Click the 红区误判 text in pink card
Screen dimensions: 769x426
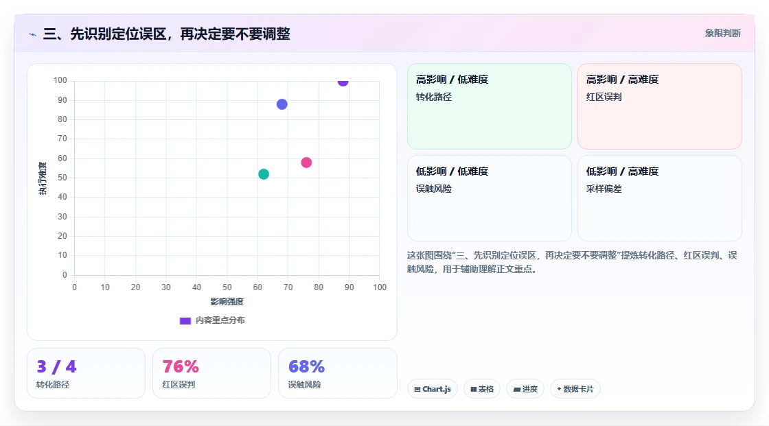[x=604, y=97]
